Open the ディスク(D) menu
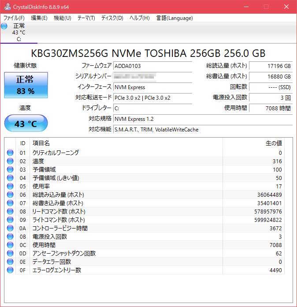The height and width of the screenshot is (307, 297). (112, 18)
